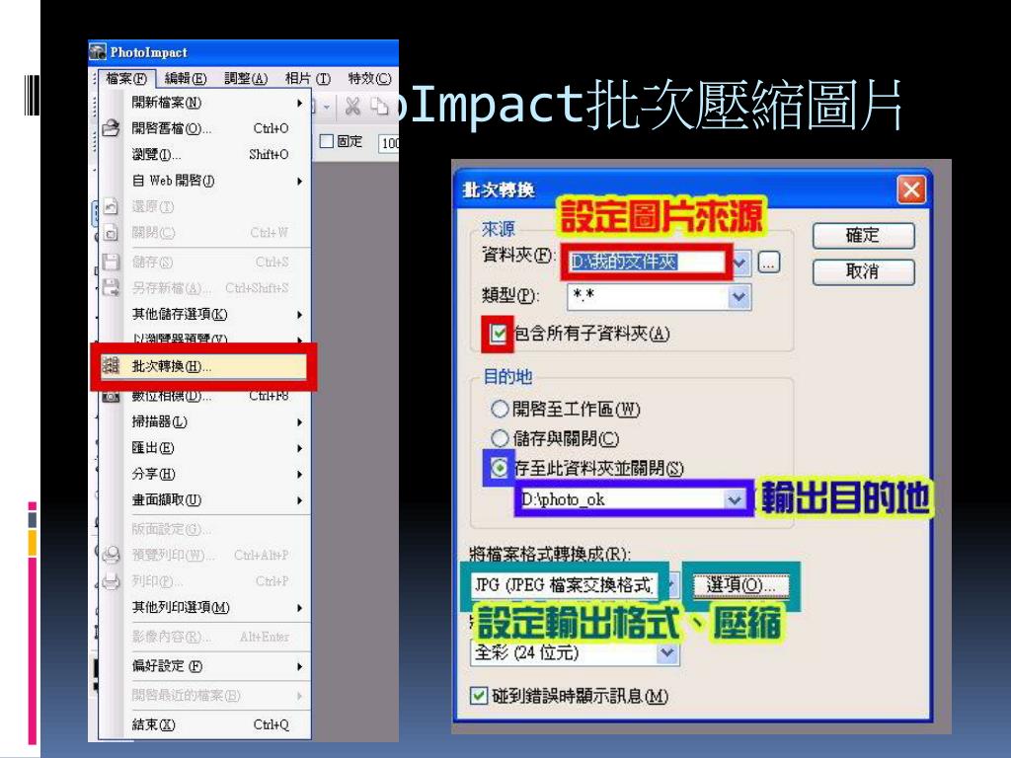Expand the 掃描器(L) submenu

click(x=203, y=421)
